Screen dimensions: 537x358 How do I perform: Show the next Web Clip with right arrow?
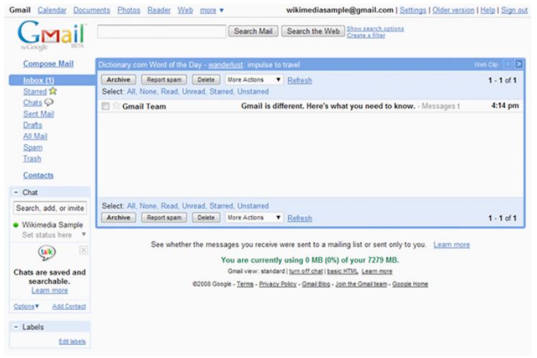(x=518, y=64)
